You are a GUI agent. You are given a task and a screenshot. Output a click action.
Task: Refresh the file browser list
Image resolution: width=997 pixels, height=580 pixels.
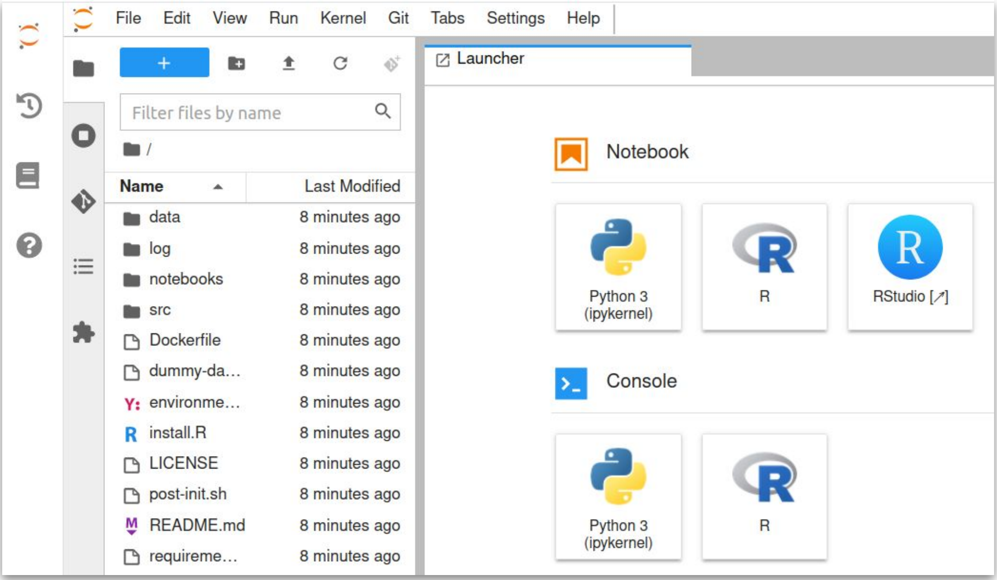[340, 63]
